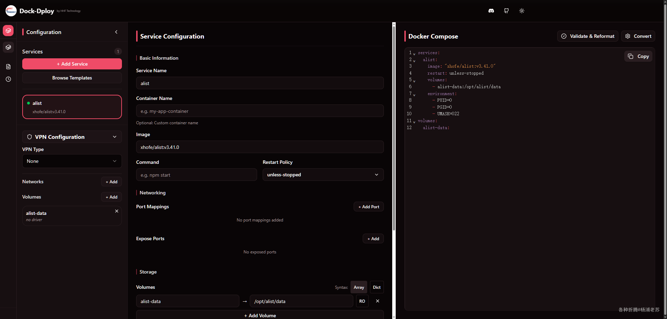Select the pink services cube sidebar icon
Image resolution: width=667 pixels, height=319 pixels.
8,31
